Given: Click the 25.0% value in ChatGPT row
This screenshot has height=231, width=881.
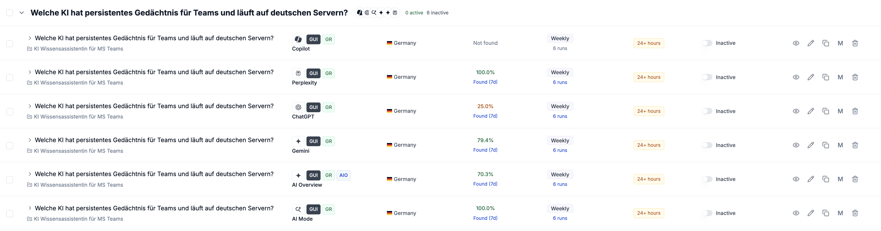Looking at the screenshot, I should click(x=485, y=106).
